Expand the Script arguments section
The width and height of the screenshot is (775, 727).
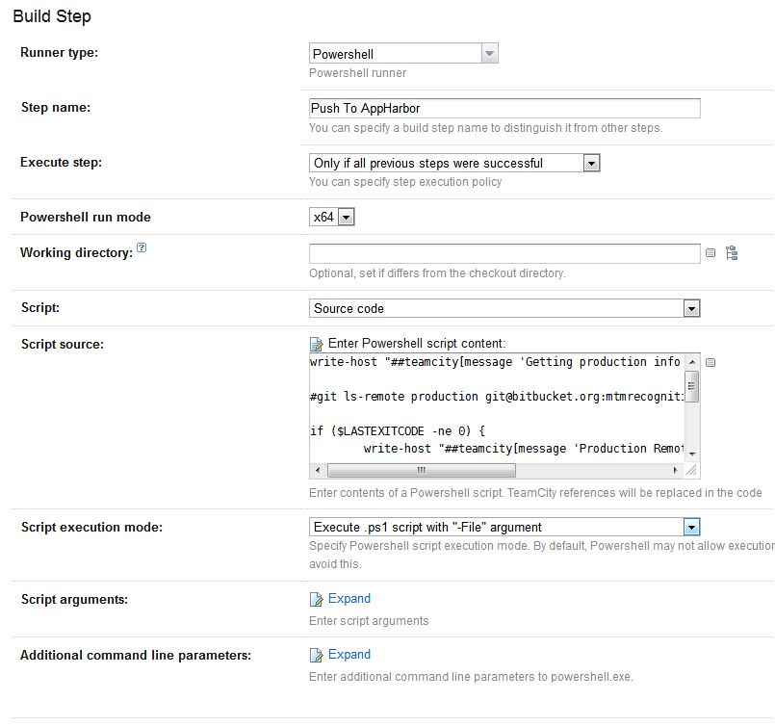[349, 599]
